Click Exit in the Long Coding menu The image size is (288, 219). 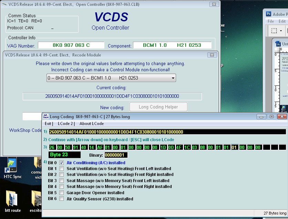tap(48, 124)
